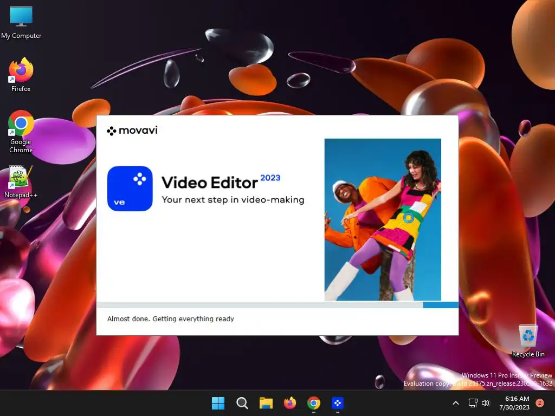The height and width of the screenshot is (416, 555).
Task: Click the 2023 version label
Action: tap(270, 178)
